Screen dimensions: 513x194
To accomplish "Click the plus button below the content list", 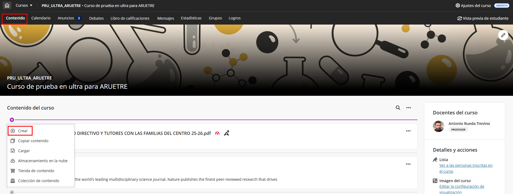I will (12, 192).
